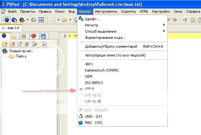Open the Справка menu

click(x=193, y=11)
